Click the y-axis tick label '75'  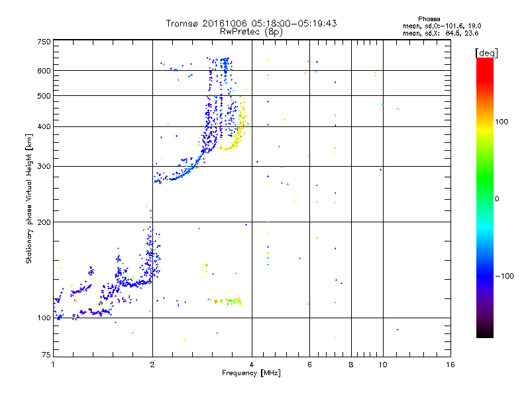pyautogui.click(x=46, y=355)
